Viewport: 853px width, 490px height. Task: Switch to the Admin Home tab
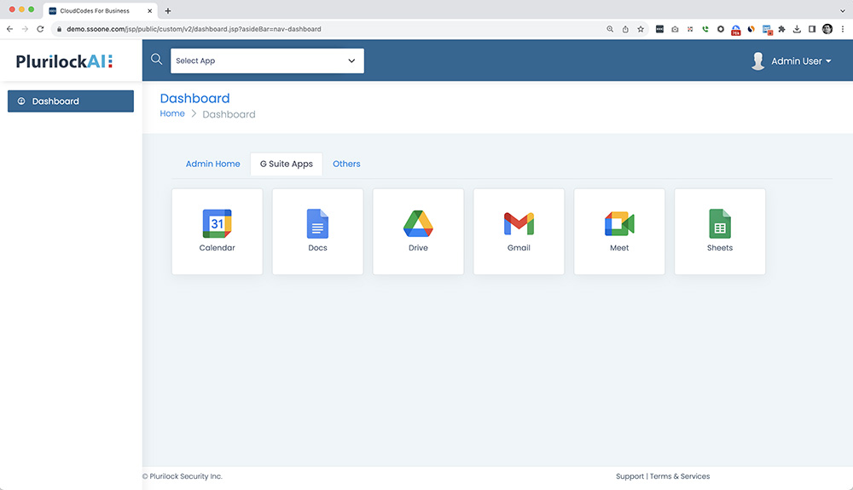[212, 164]
